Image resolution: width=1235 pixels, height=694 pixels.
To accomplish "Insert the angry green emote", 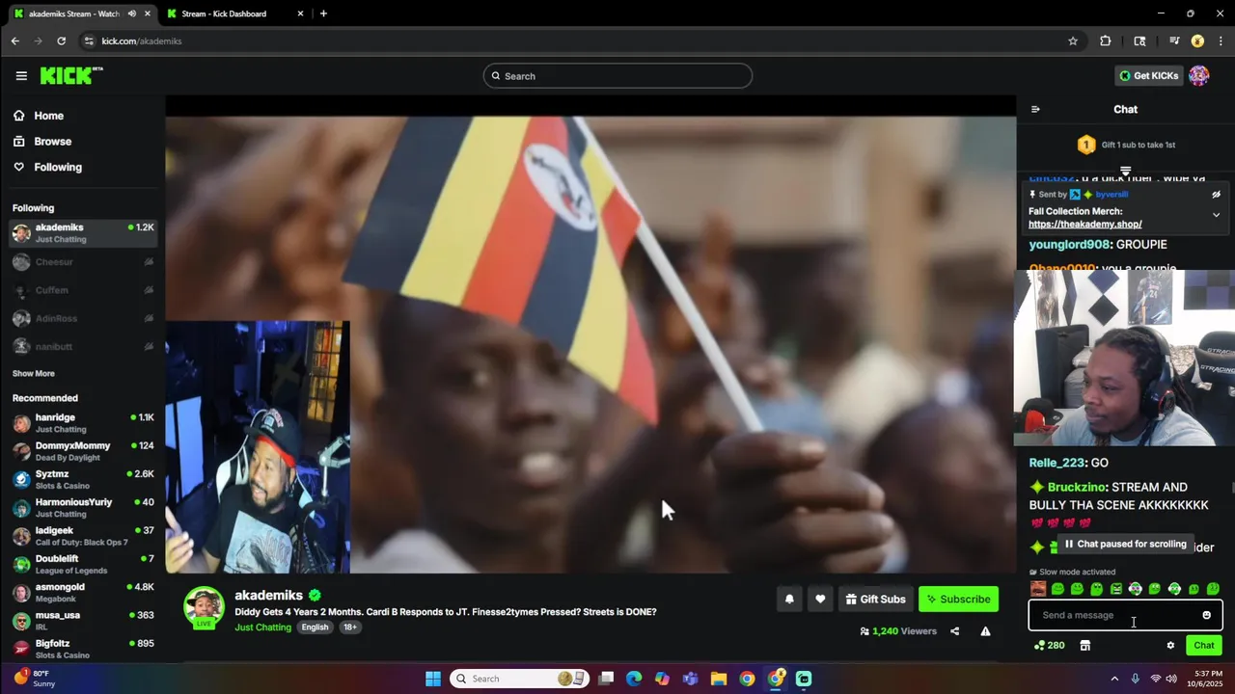I will tap(1116, 588).
